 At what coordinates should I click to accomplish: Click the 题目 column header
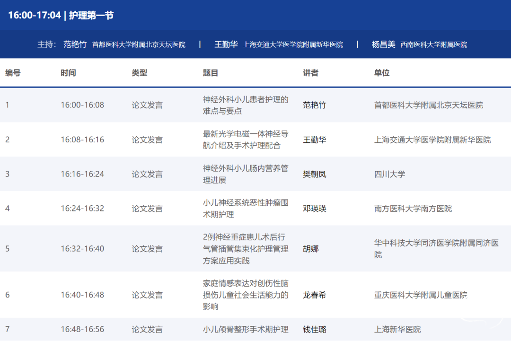(211, 73)
